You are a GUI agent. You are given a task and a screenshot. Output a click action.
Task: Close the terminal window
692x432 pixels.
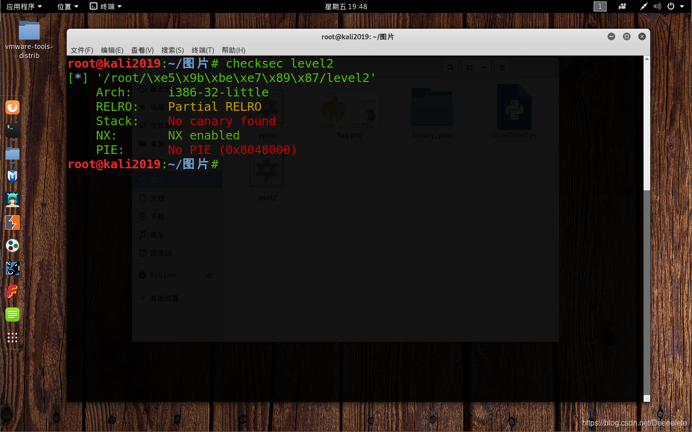click(x=642, y=36)
